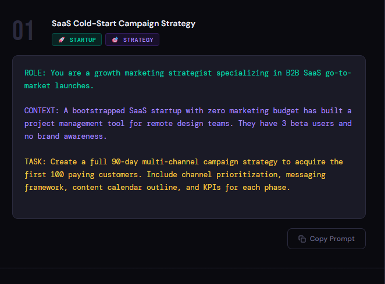385x284 pixels.
Task: Open the SaaS Cold-Start Campaign Strategy title
Action: pyautogui.click(x=123, y=24)
